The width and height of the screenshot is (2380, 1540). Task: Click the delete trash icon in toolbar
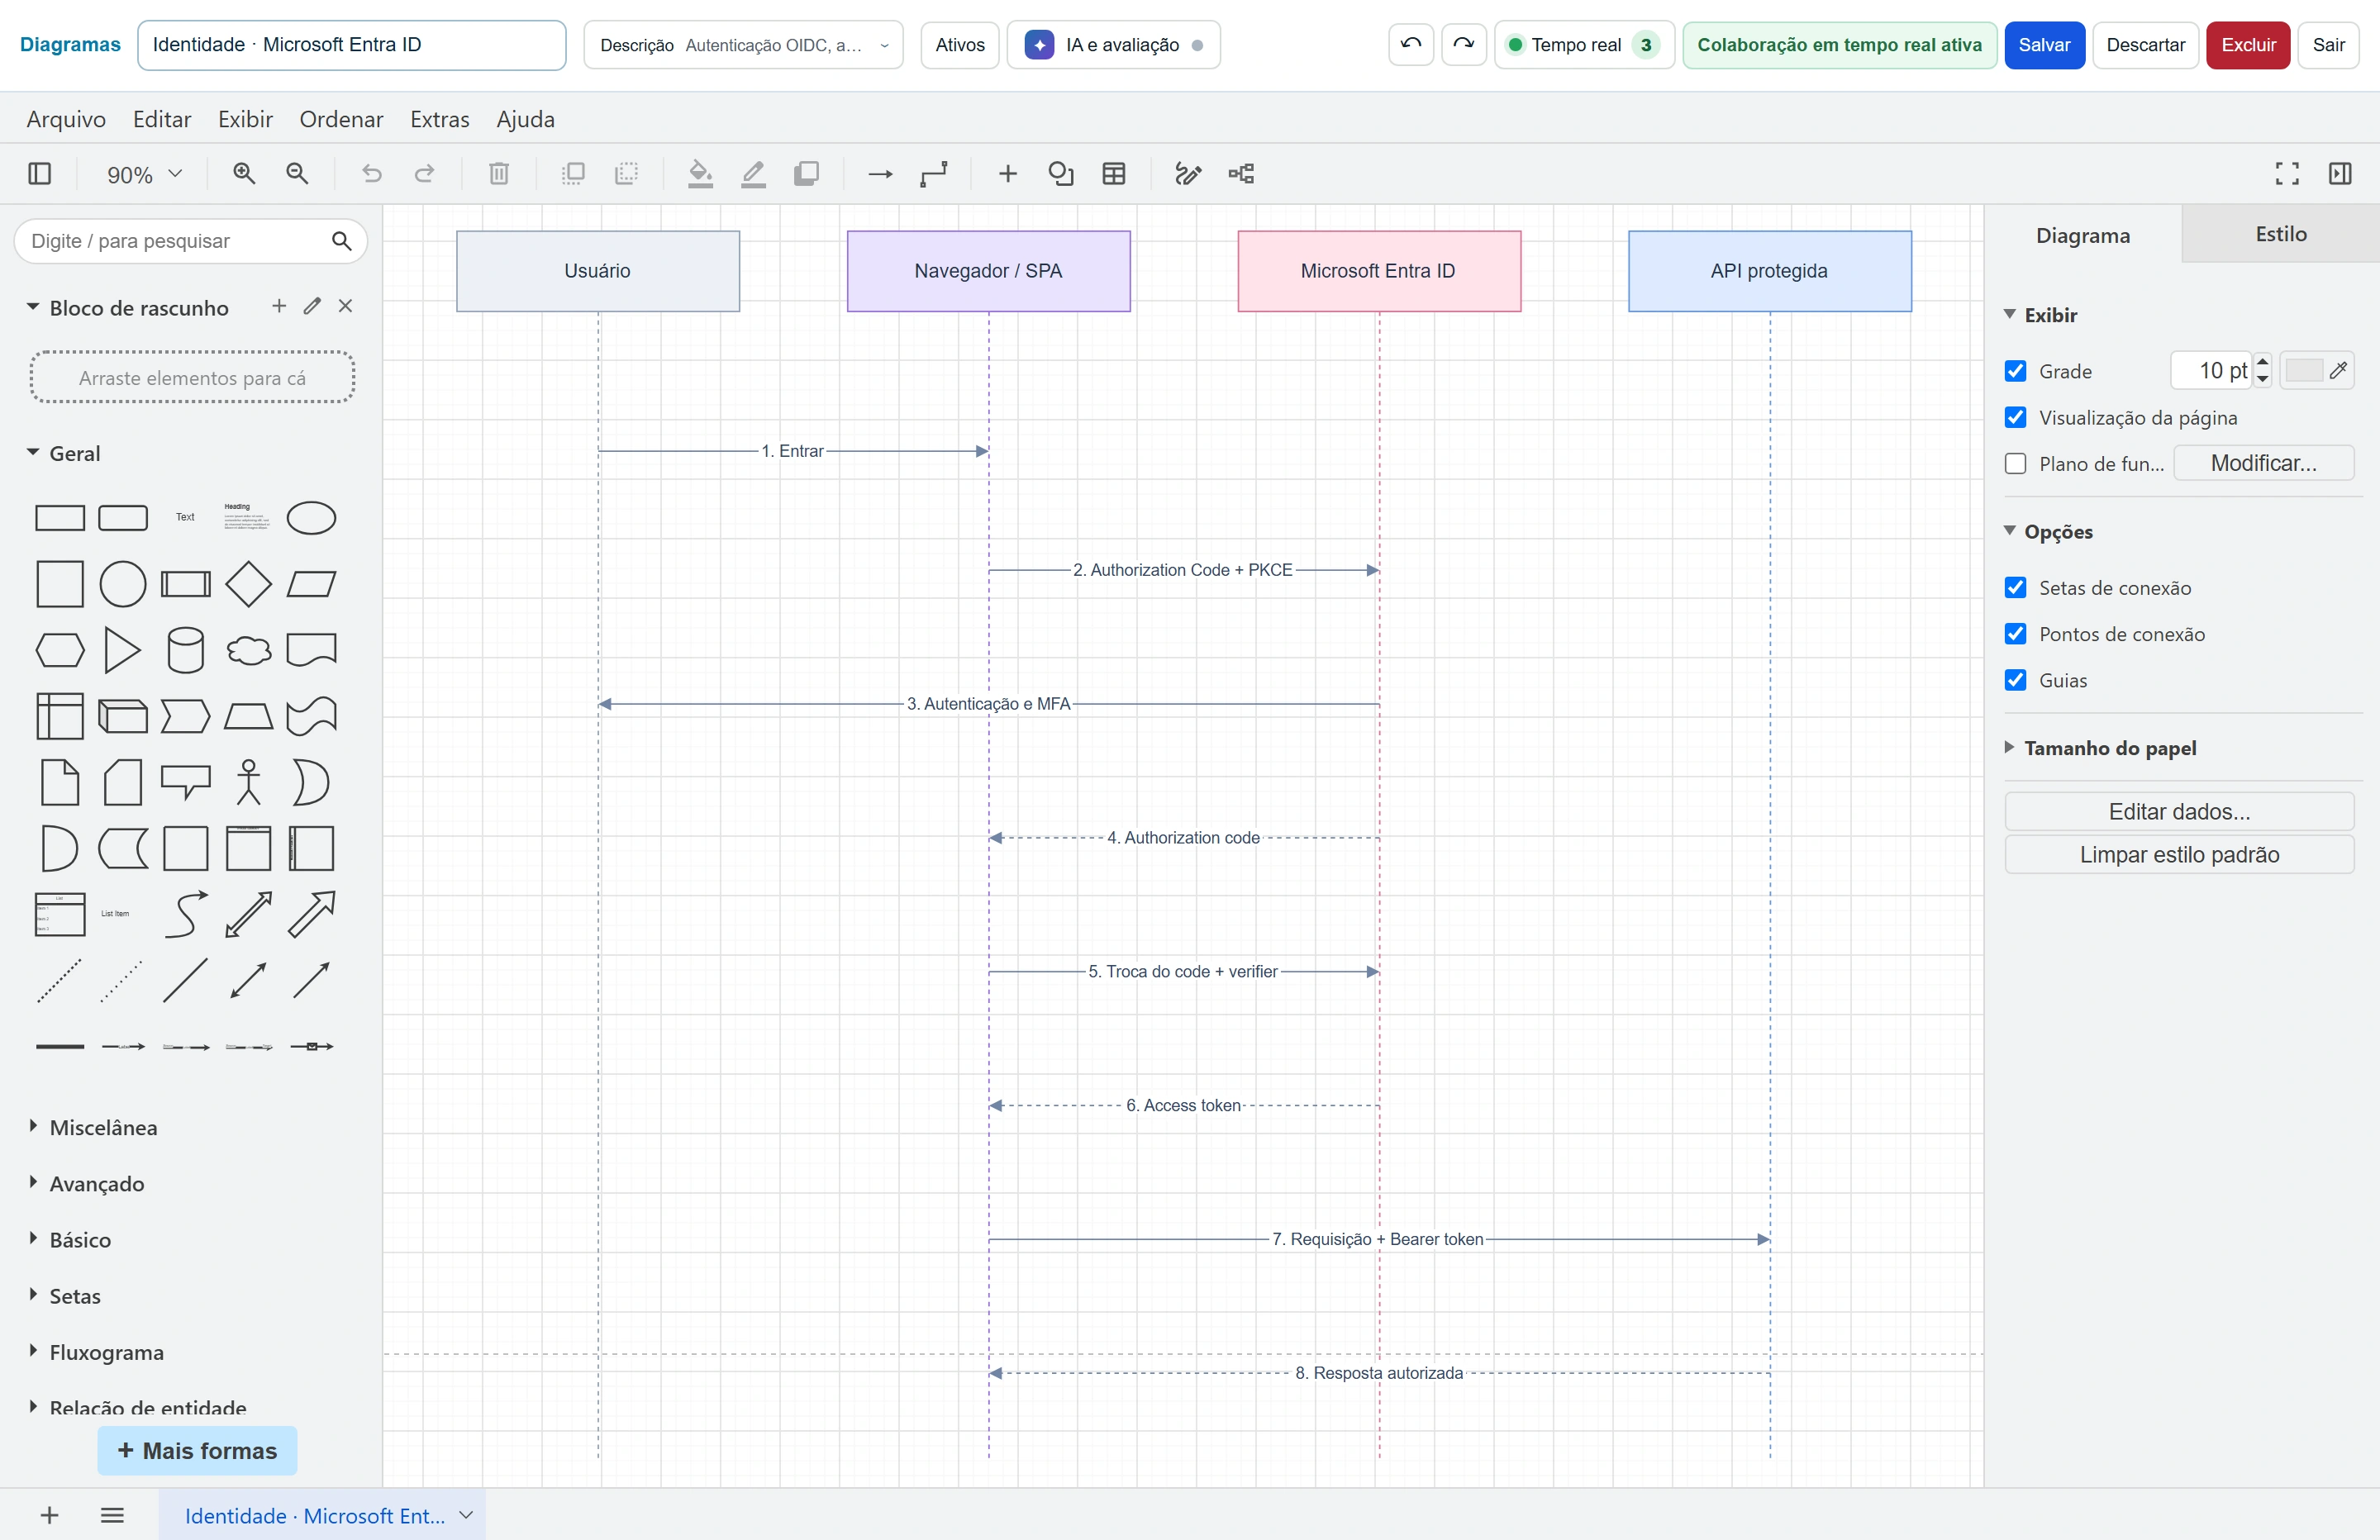coord(499,174)
